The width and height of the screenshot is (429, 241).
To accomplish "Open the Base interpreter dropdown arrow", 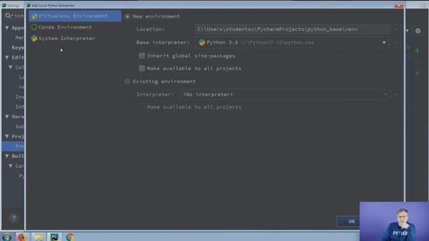I will coord(384,43).
